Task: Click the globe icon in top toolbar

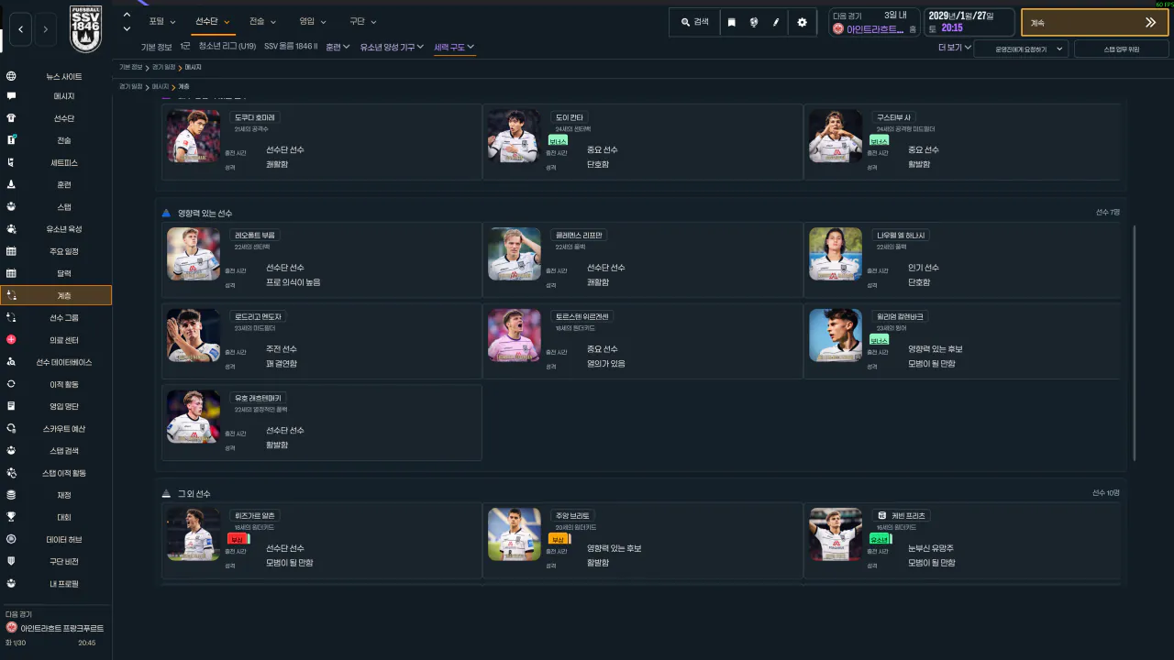Action: 754,22
